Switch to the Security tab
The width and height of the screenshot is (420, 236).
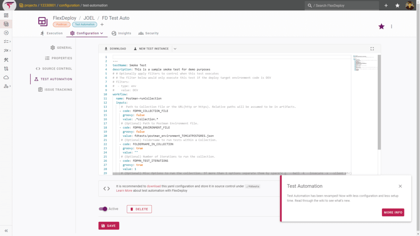tap(148, 33)
